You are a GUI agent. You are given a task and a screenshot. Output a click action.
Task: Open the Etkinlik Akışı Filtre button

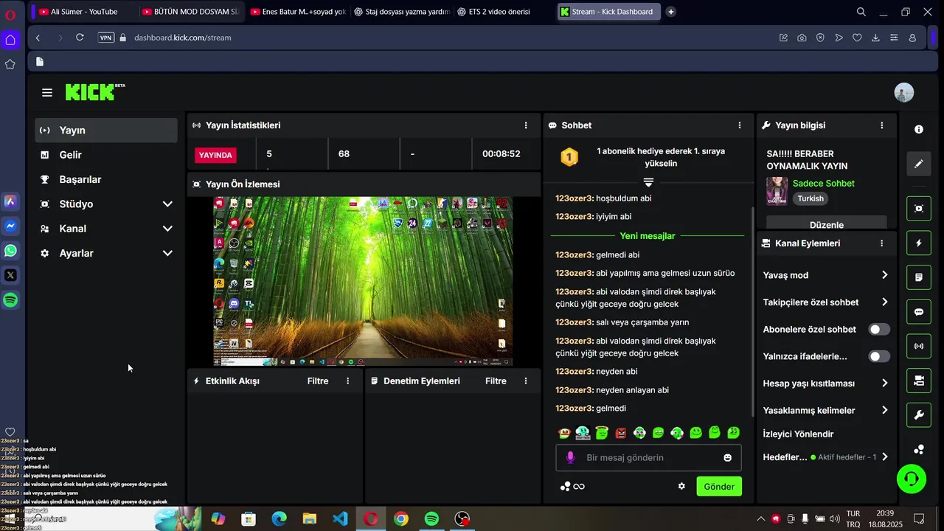pos(318,381)
